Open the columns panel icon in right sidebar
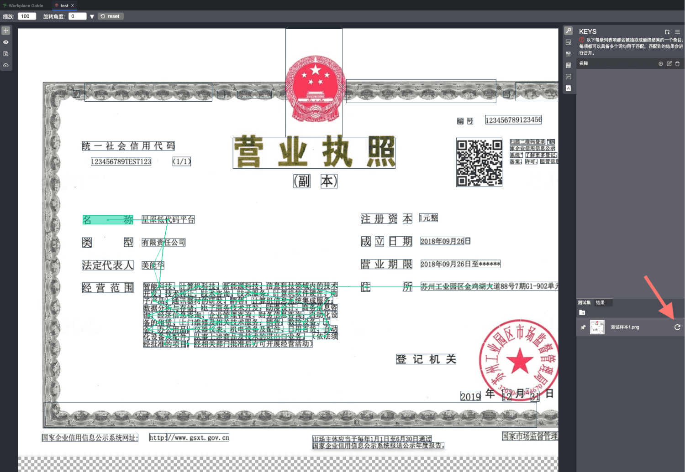 pyautogui.click(x=569, y=54)
